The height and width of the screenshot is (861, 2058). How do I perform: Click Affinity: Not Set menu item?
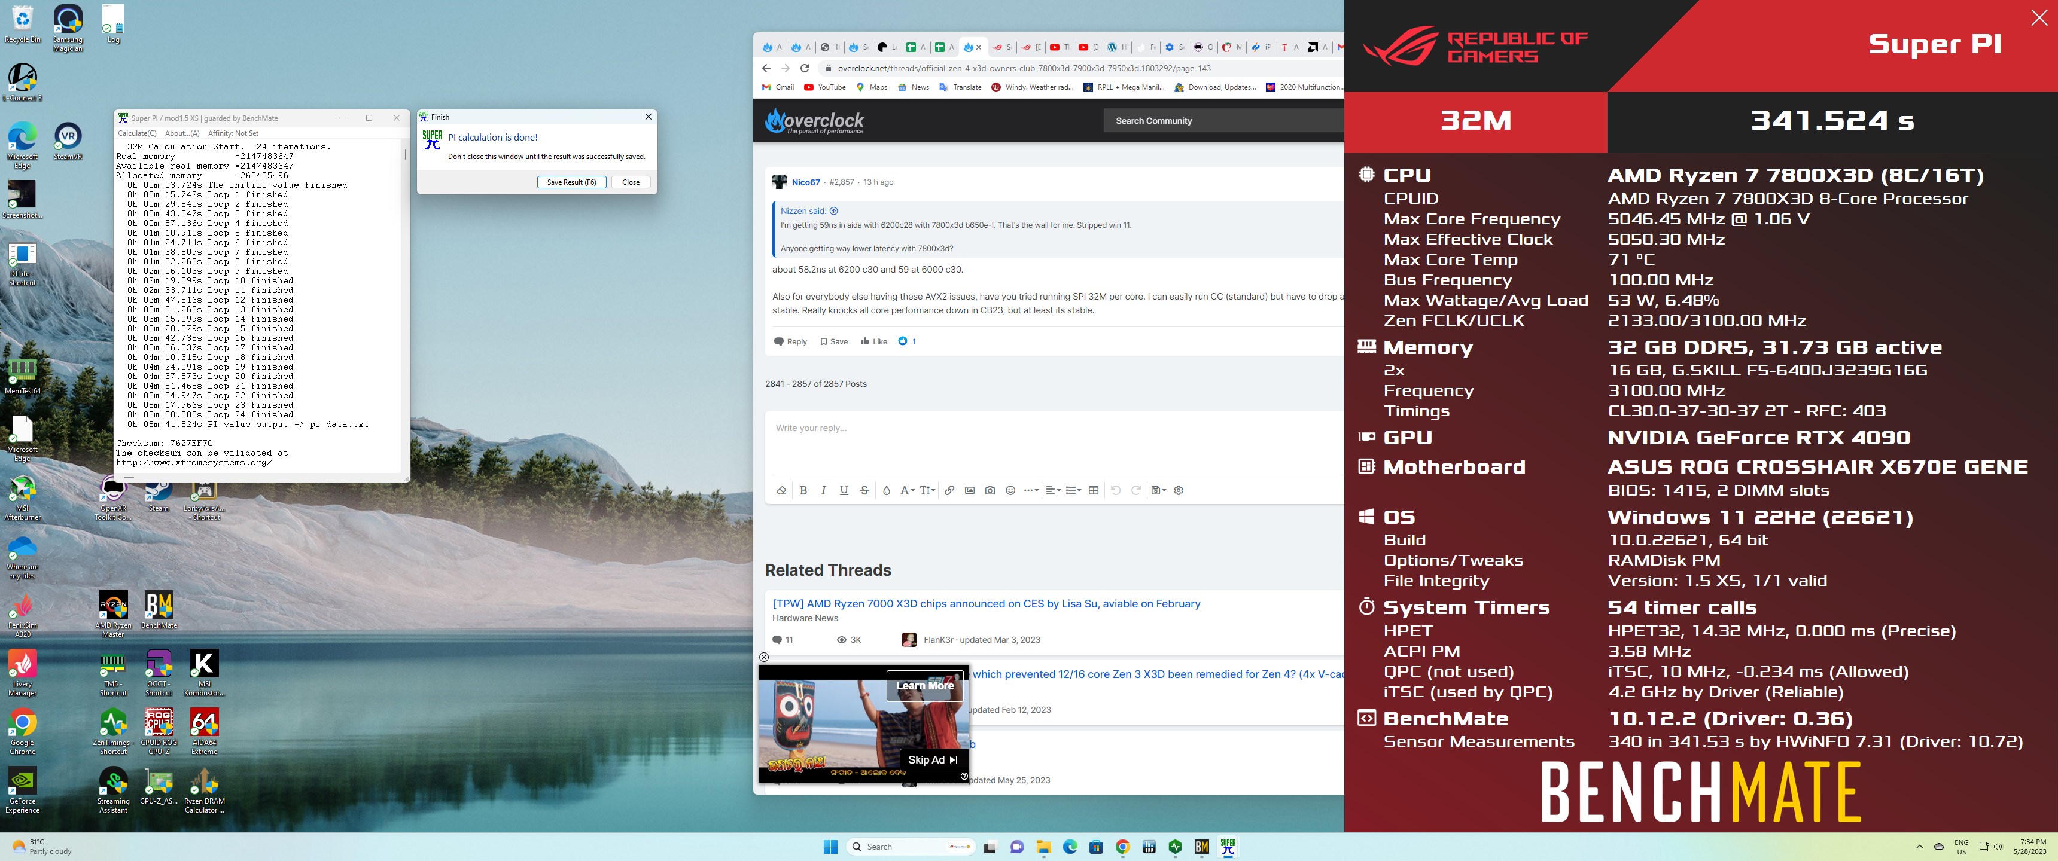[233, 133]
